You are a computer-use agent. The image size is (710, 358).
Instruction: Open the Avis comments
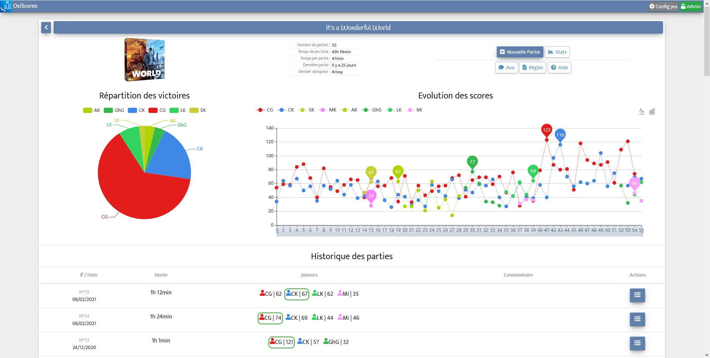pos(506,67)
